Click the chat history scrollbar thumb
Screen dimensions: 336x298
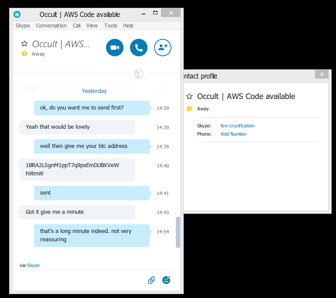[x=178, y=232]
